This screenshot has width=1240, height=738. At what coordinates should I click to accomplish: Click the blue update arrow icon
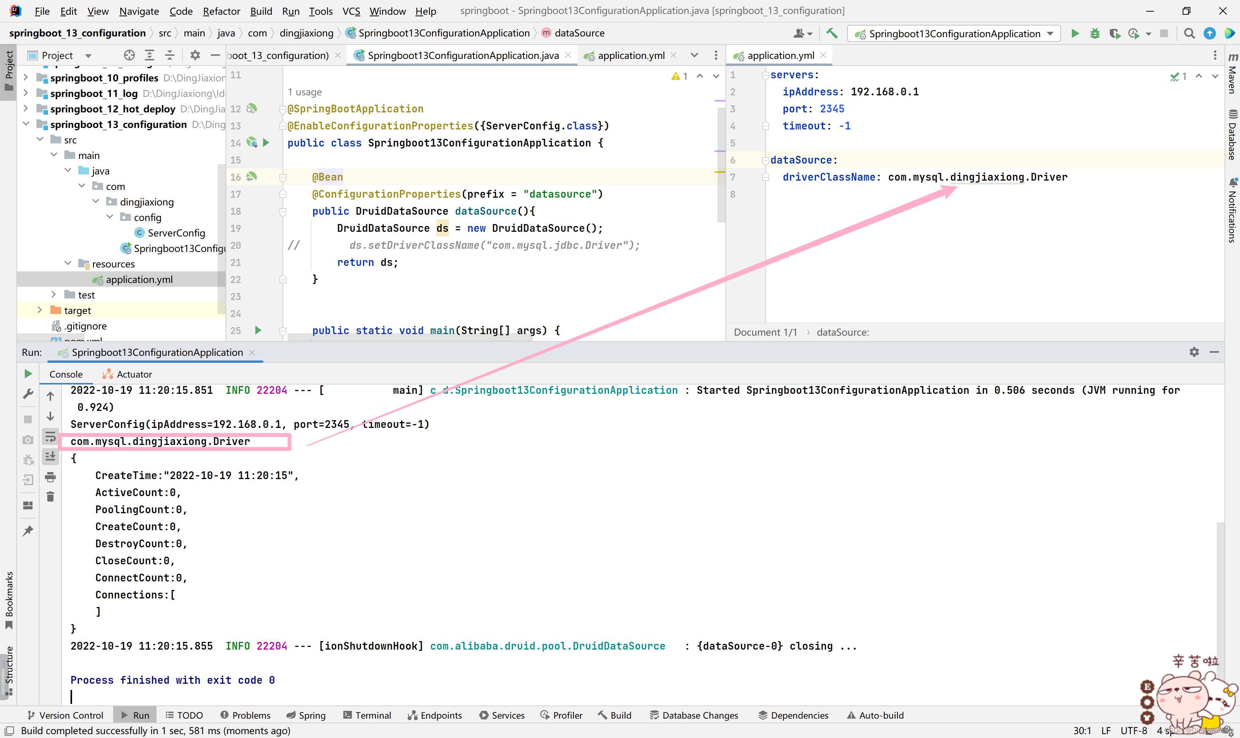point(1209,33)
